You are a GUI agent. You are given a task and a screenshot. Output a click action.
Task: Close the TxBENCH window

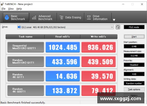point(142,4)
